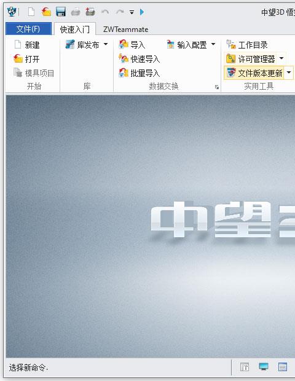Image resolution: width=295 pixels, height=381 pixels.
Task: Switch to the ZWTeammate tab
Action: point(125,29)
